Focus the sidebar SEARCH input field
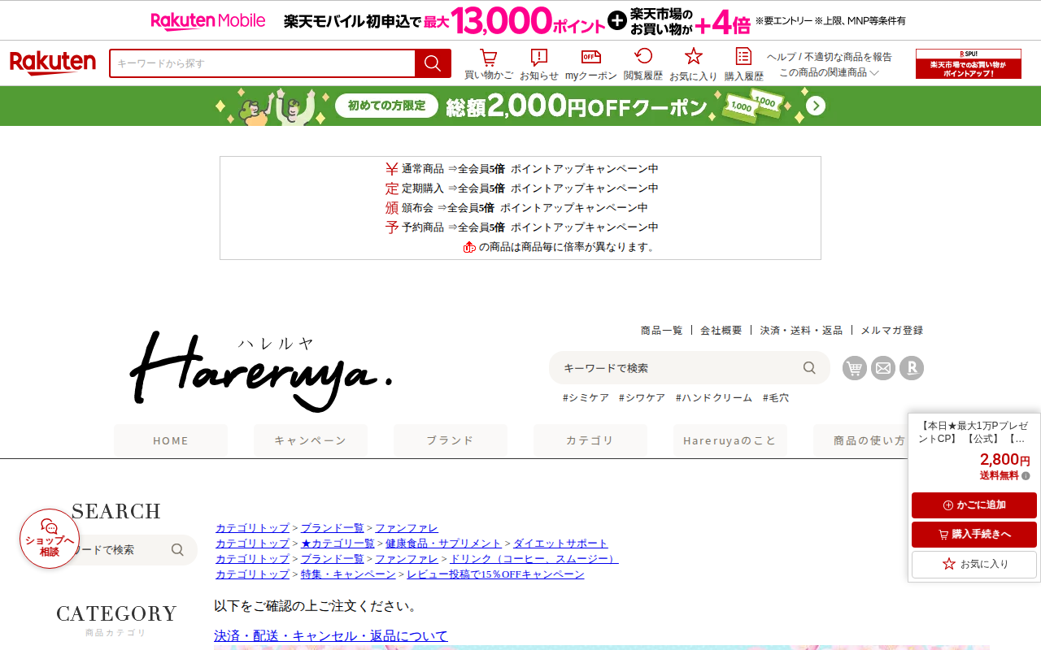1041x650 pixels. 118,550
